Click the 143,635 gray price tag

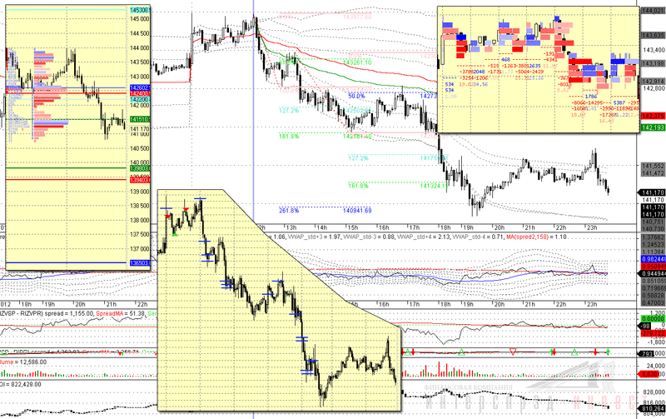pyautogui.click(x=653, y=36)
